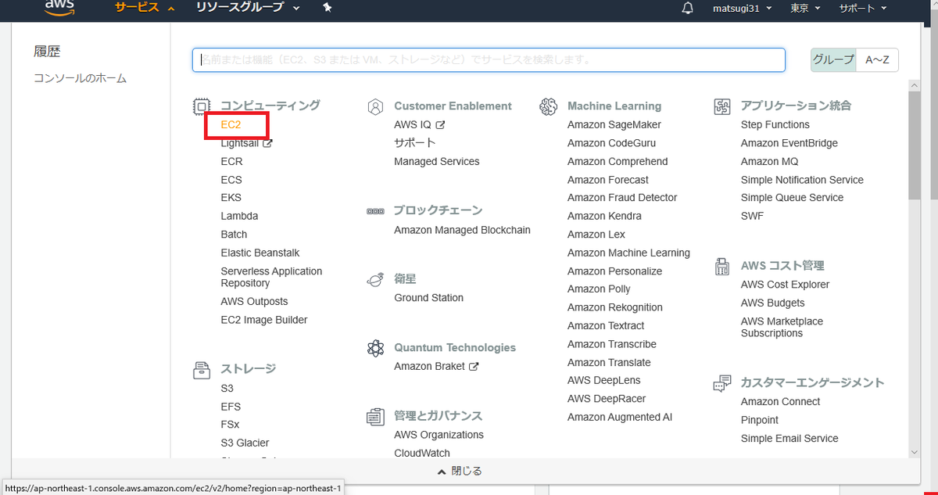Image resolution: width=938 pixels, height=495 pixels.
Task: Switch view to A〜Z
Action: [x=877, y=59]
